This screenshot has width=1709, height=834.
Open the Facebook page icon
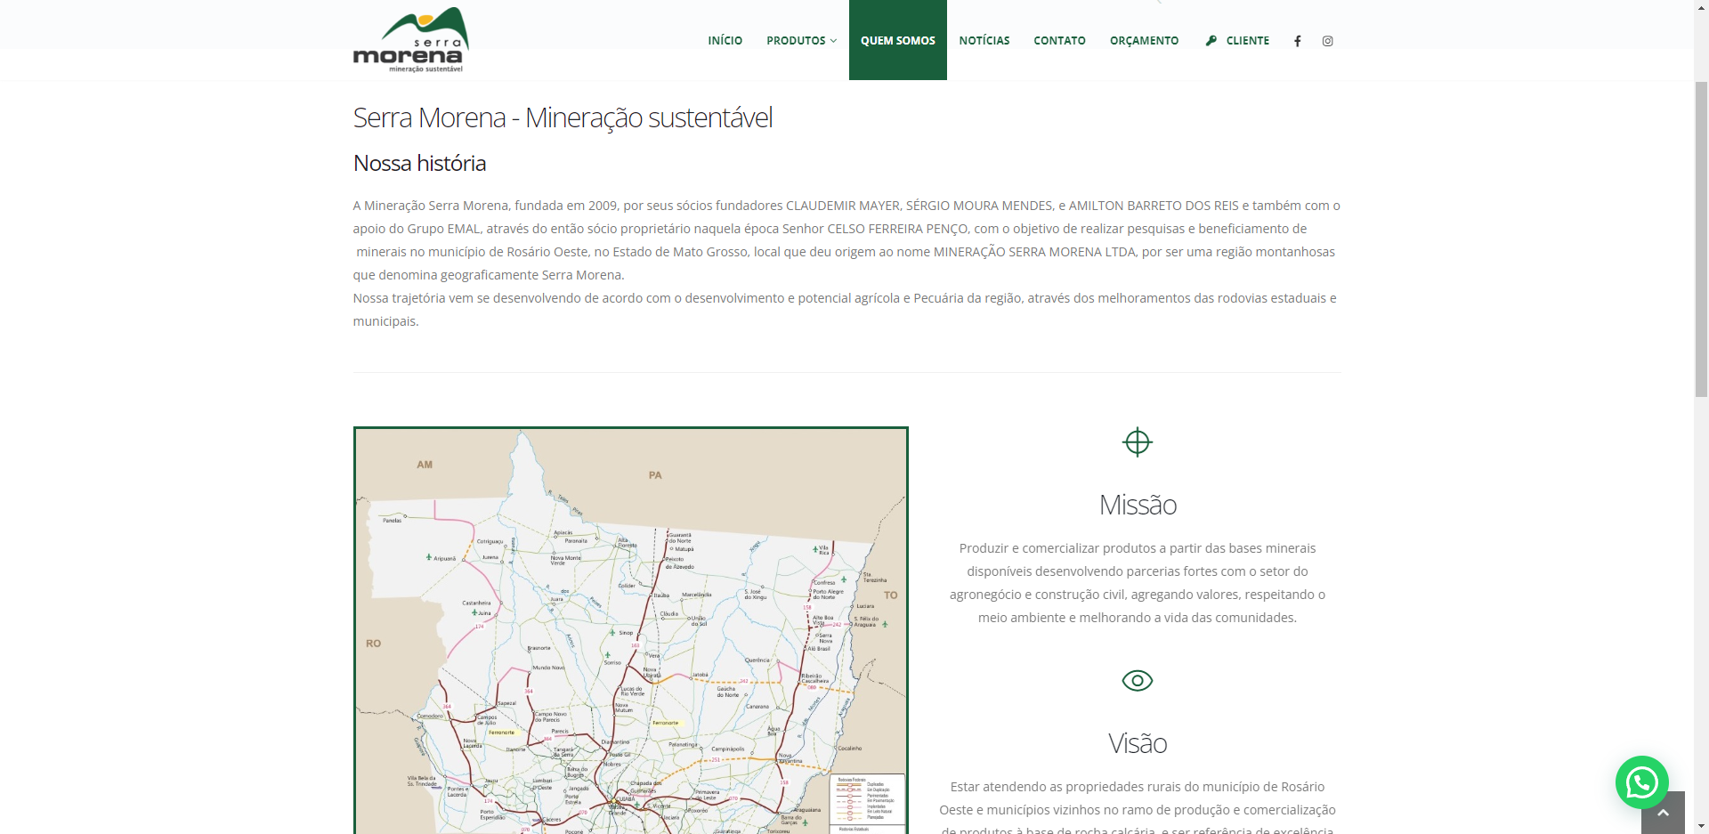[x=1298, y=41]
